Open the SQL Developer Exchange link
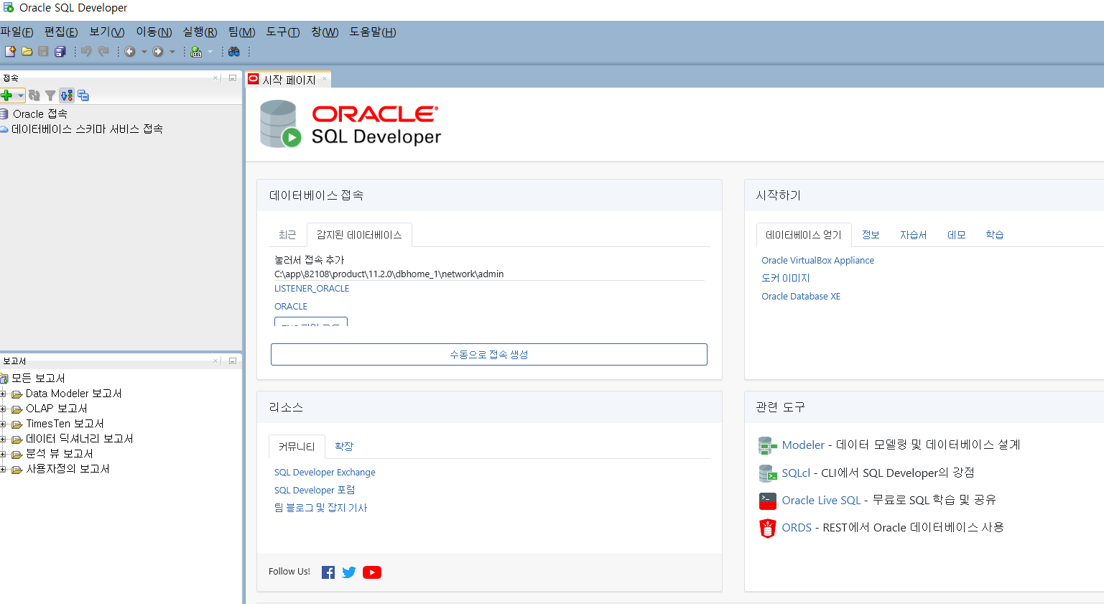The height and width of the screenshot is (604, 1104). point(325,473)
